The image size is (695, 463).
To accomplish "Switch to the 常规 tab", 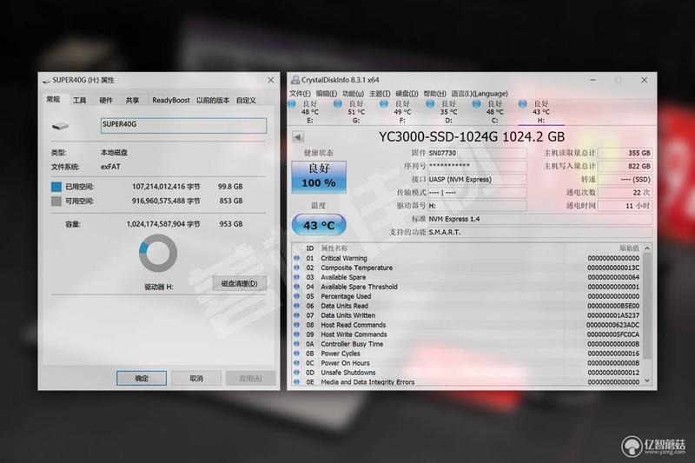I will 54,99.
